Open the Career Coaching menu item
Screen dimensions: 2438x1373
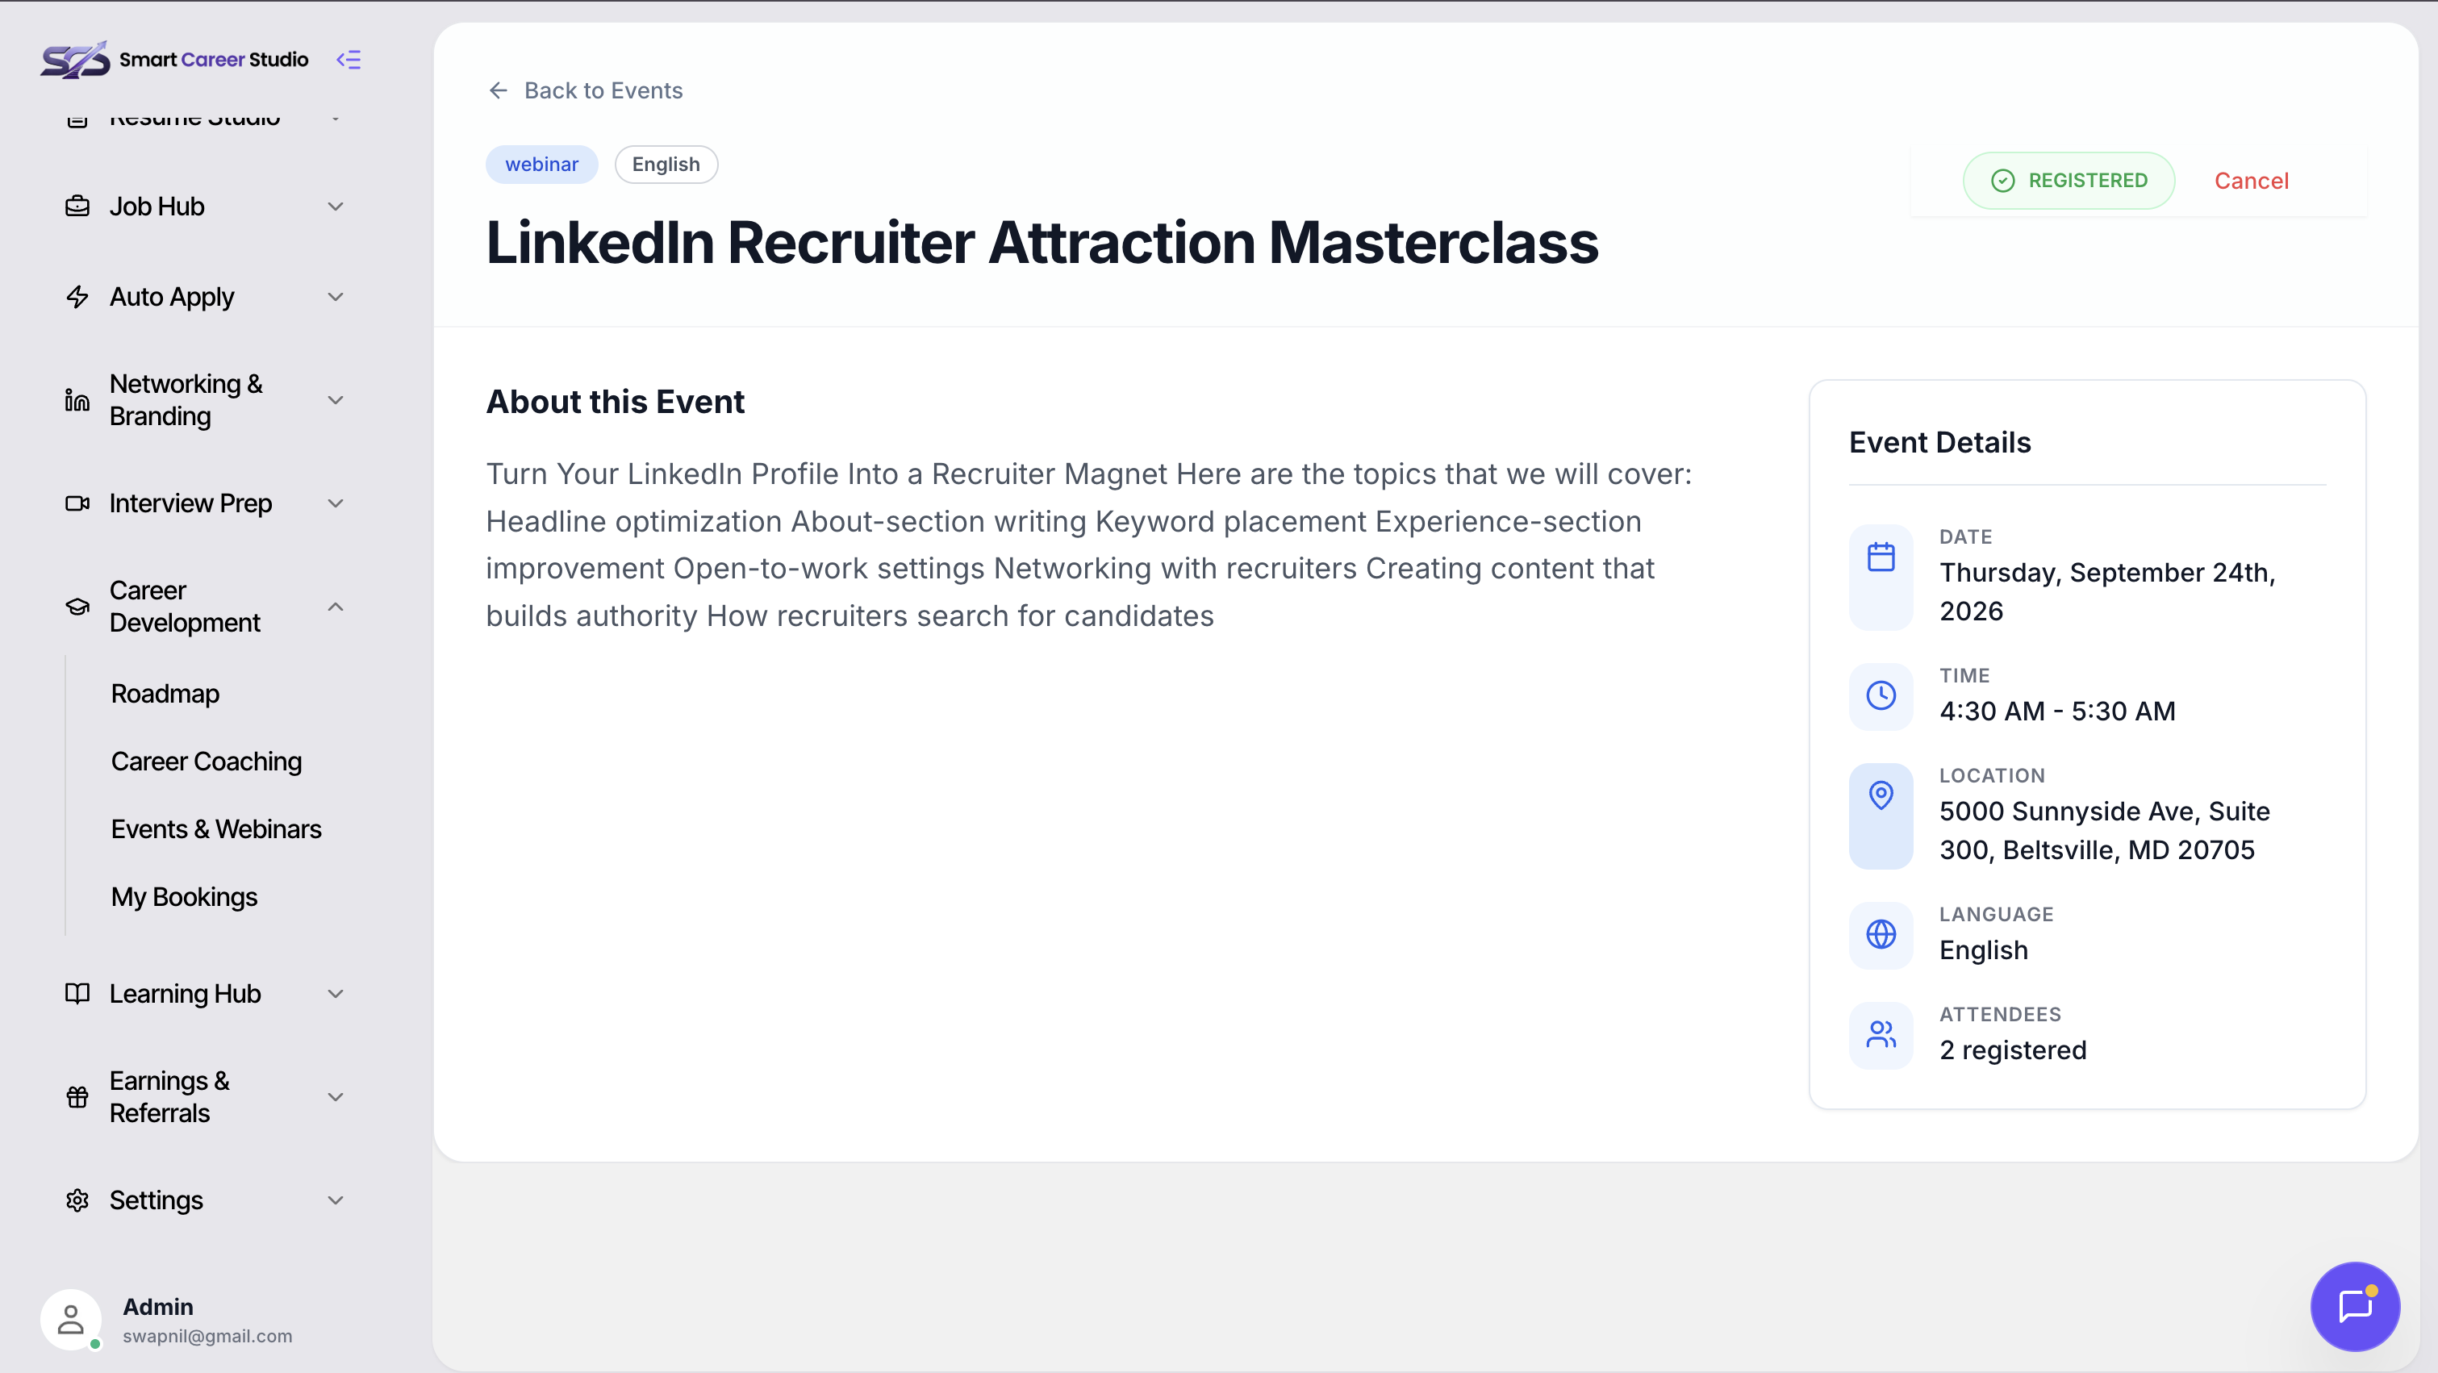click(207, 762)
